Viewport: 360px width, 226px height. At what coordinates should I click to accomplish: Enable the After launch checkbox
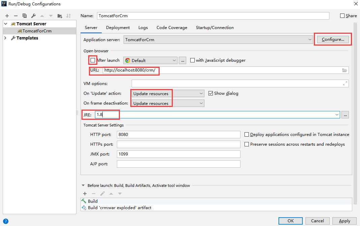[93, 60]
